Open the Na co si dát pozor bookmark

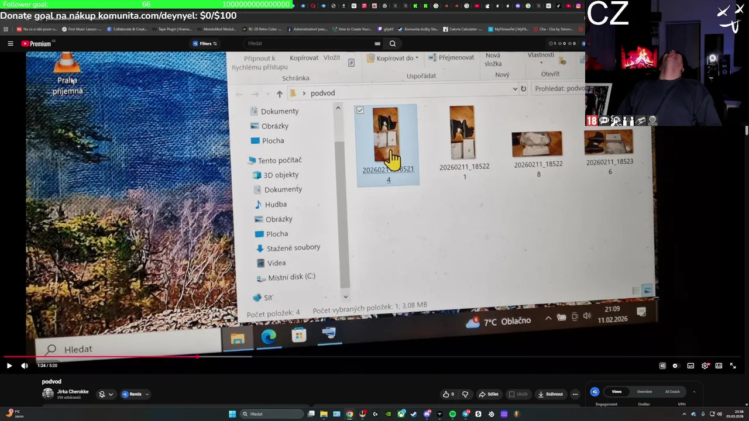tap(36, 29)
